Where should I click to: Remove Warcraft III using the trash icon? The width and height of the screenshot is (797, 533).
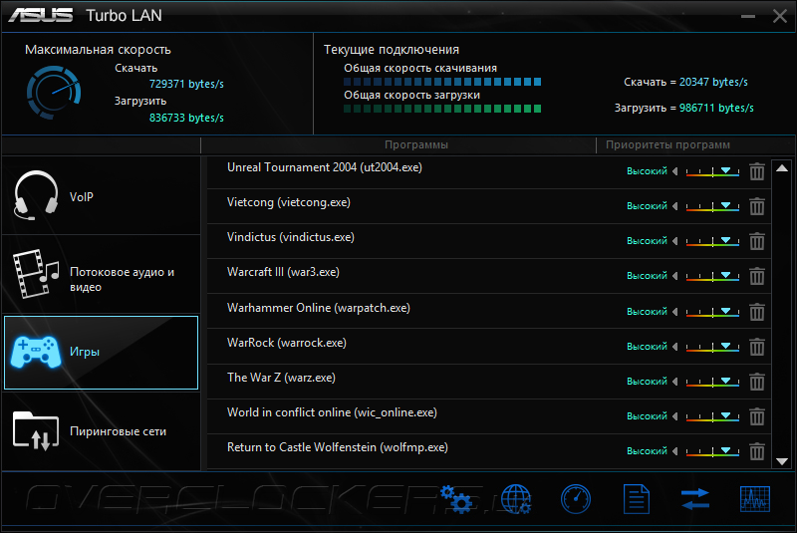pyautogui.click(x=757, y=276)
